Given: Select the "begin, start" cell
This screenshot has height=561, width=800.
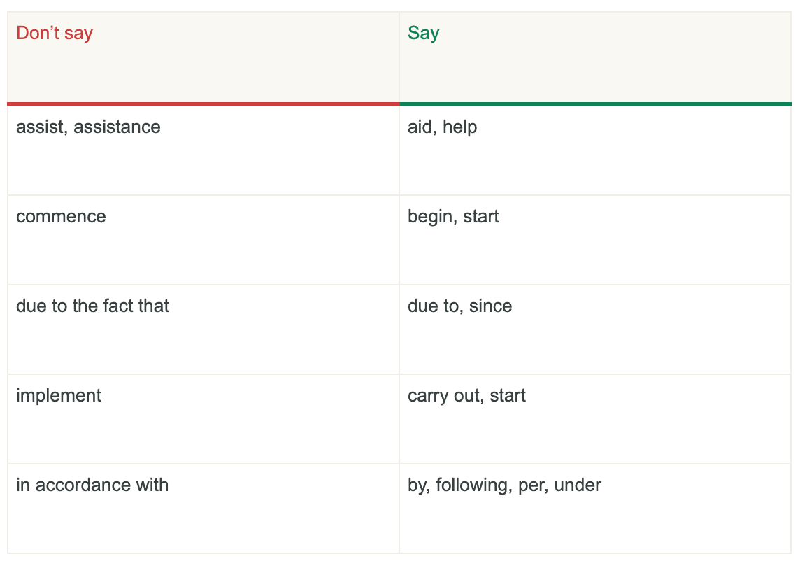Looking at the screenshot, I should (453, 216).
